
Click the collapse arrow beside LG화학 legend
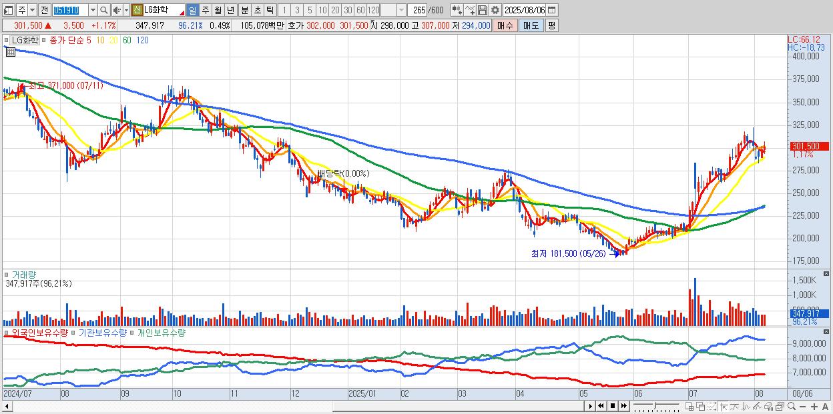coord(7,40)
